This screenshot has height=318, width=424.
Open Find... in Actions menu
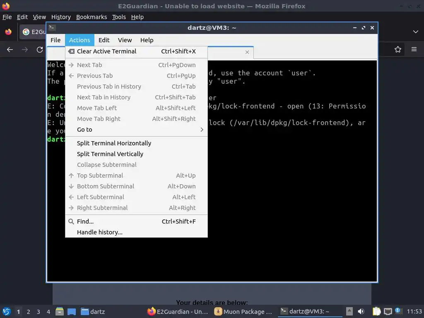(x=136, y=222)
